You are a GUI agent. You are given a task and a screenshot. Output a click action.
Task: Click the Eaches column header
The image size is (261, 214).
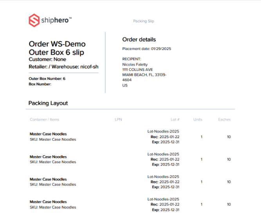pyautogui.click(x=224, y=120)
